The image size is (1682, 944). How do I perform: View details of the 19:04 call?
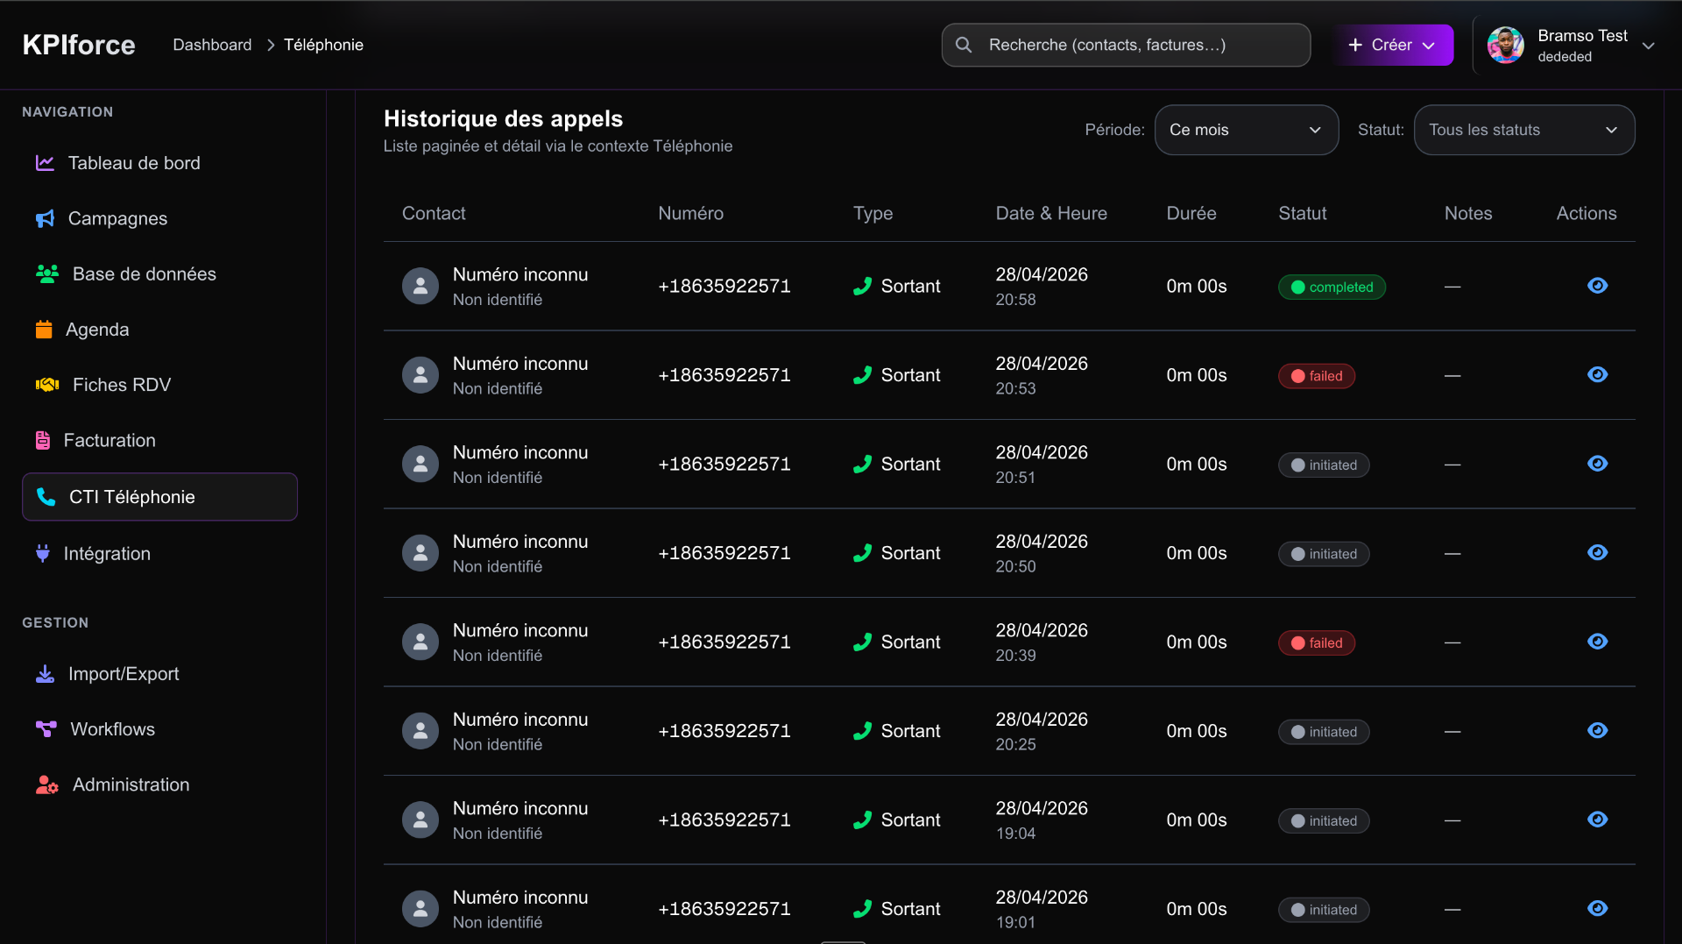coord(1597,819)
